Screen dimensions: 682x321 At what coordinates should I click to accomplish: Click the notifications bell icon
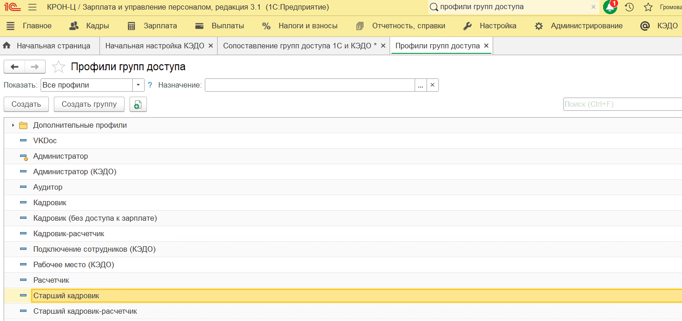[609, 7]
